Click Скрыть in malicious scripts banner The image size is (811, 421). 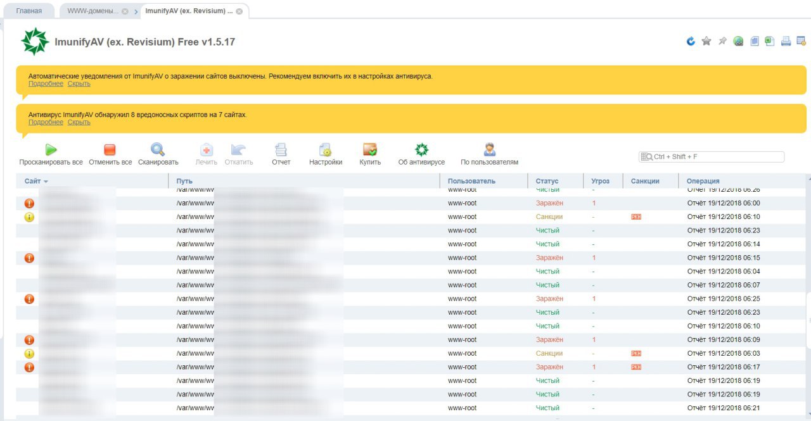pos(79,122)
